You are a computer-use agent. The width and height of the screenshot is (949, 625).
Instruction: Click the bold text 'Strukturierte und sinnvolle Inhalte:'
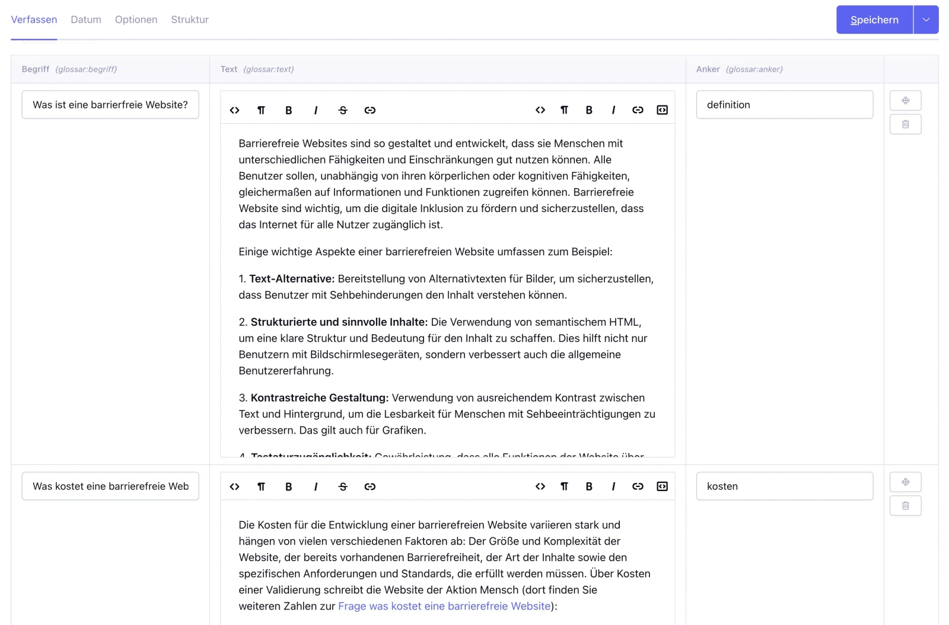[x=339, y=322]
